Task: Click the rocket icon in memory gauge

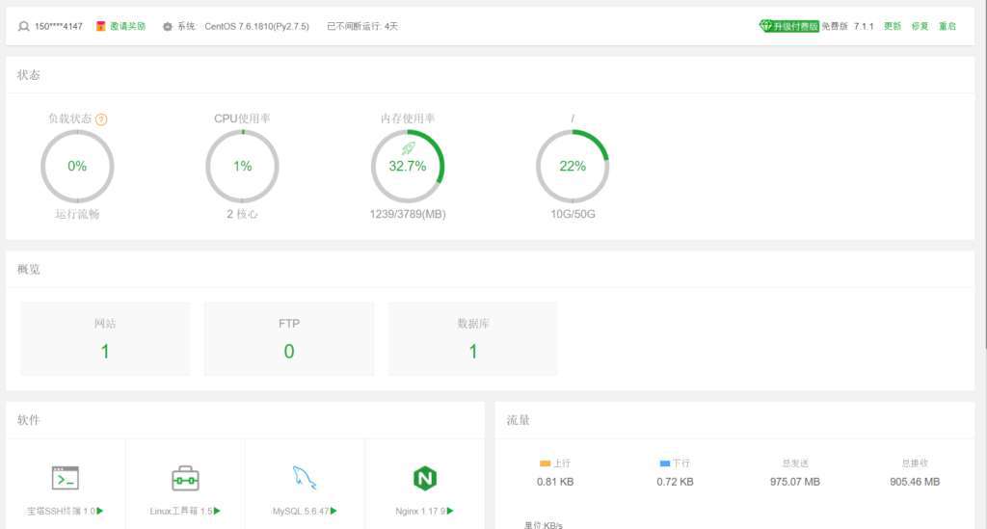Action: tap(407, 148)
